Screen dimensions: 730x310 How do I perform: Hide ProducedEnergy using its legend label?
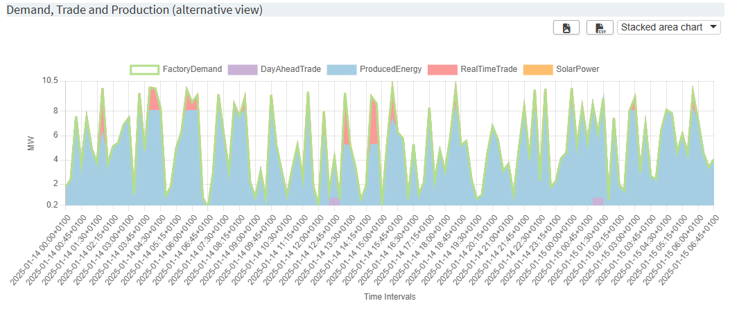tap(390, 69)
